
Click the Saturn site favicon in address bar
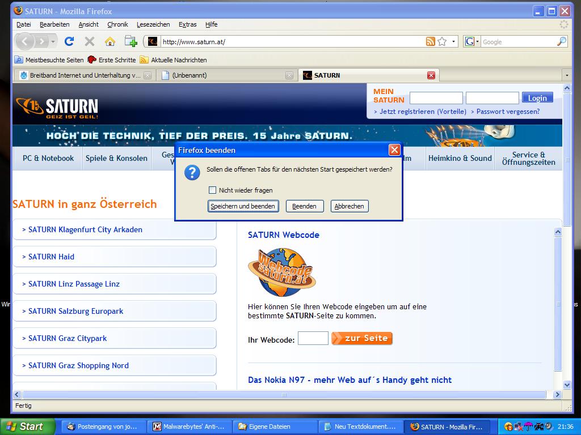coord(152,41)
